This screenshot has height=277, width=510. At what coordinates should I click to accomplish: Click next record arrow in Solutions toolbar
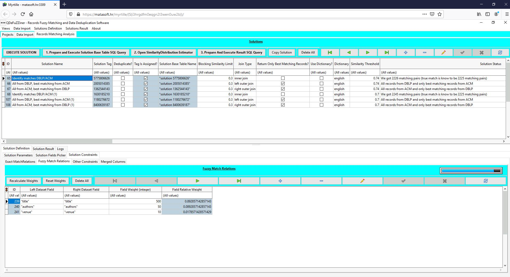point(368,52)
